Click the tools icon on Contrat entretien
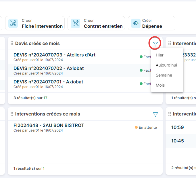 tap(75, 23)
